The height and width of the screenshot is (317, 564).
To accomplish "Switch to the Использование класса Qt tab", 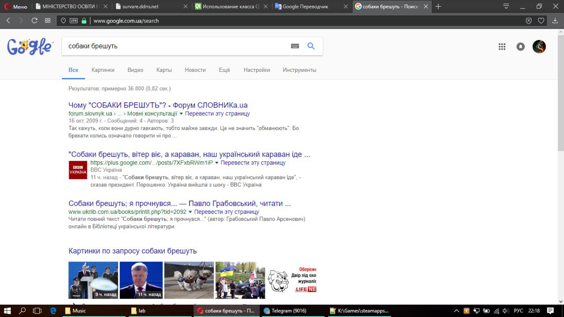I will [x=231, y=7].
